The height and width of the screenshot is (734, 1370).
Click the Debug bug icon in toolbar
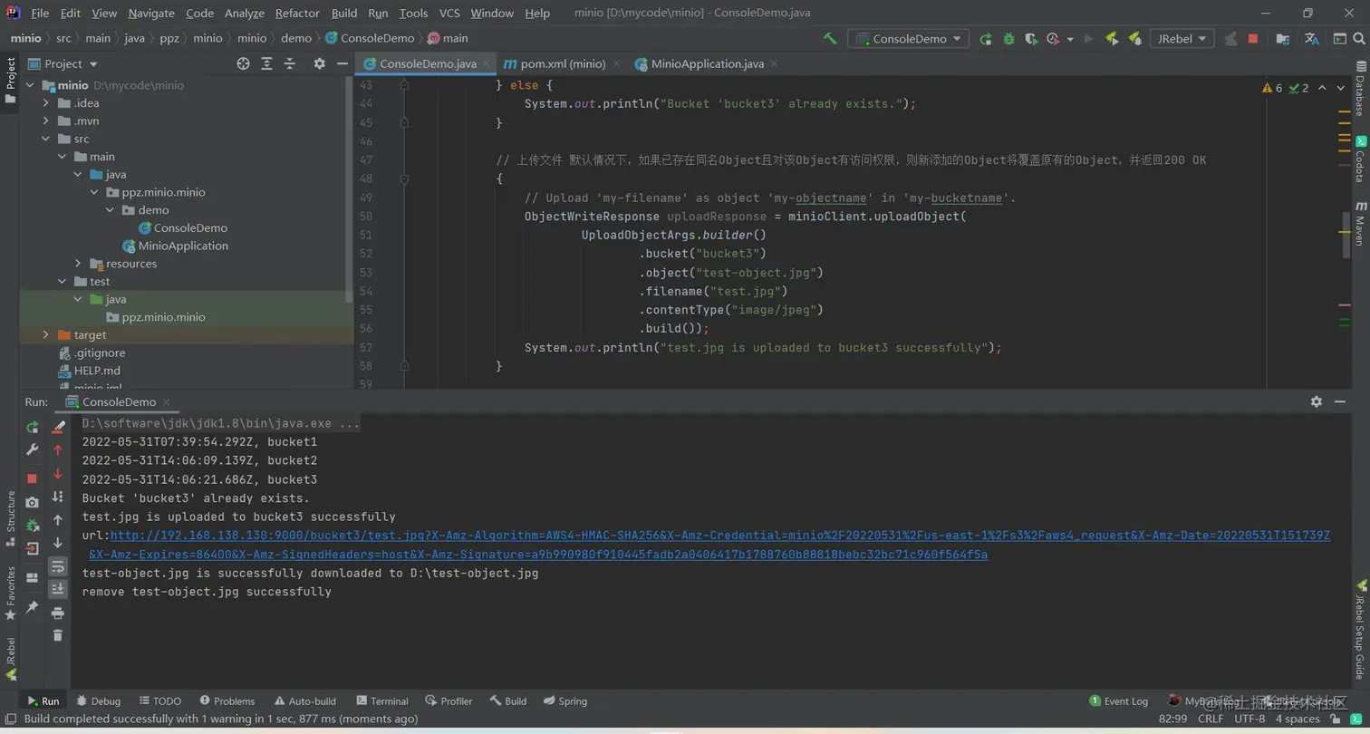[x=1008, y=39]
